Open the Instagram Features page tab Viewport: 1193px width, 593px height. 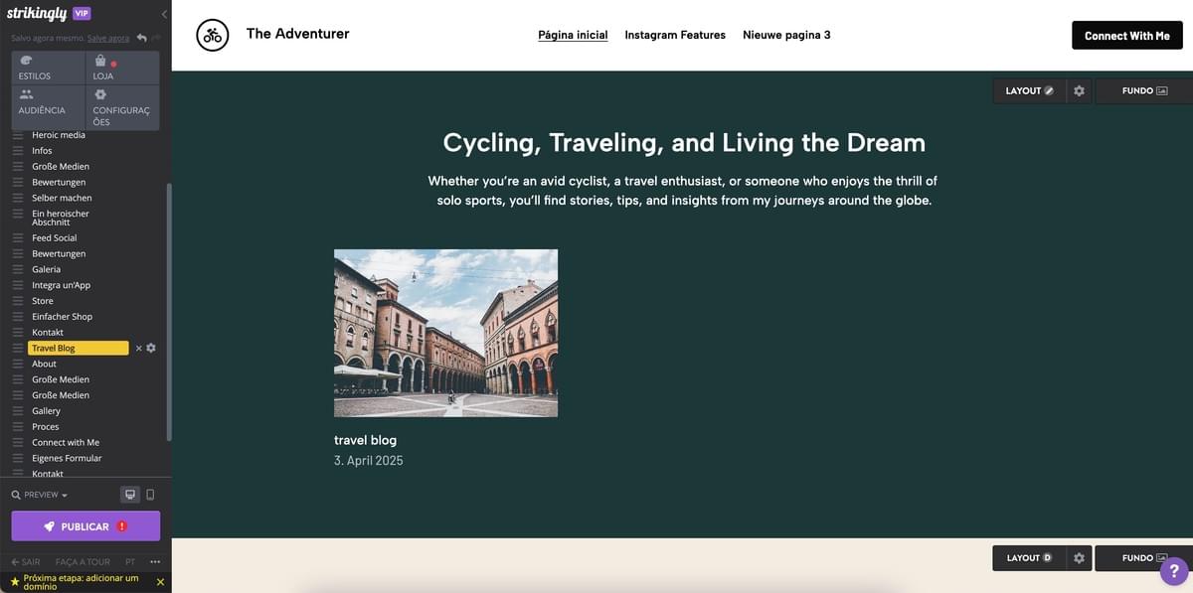click(x=675, y=35)
